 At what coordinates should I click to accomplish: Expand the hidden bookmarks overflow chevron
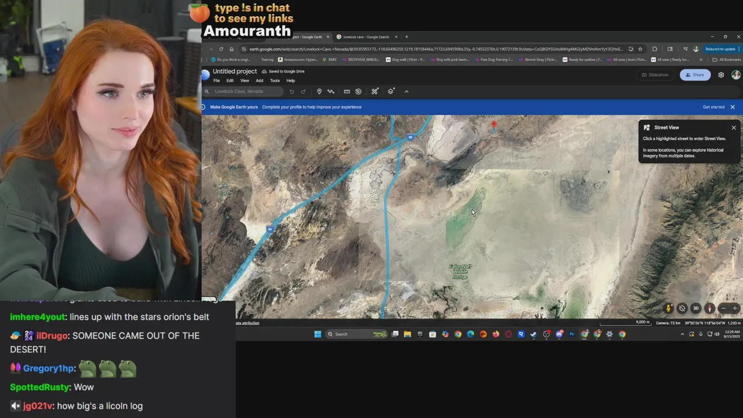[x=701, y=59]
